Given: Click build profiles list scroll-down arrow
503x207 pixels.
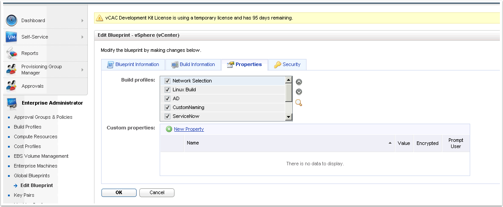Looking at the screenshot, I should point(289,117).
